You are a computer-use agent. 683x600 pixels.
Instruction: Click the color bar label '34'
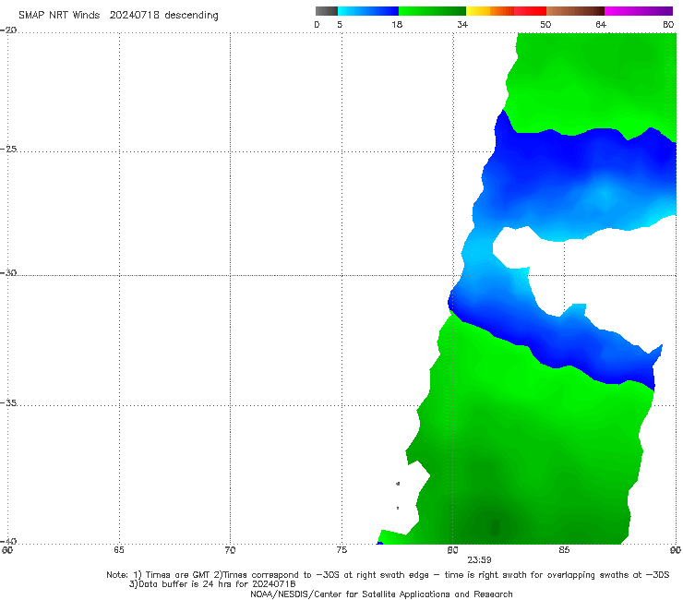(x=462, y=24)
